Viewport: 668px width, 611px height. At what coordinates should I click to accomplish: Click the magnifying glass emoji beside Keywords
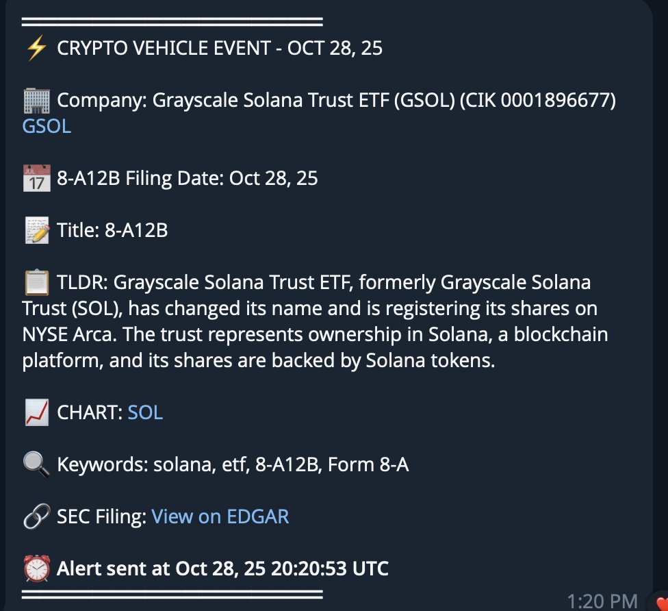click(x=36, y=465)
